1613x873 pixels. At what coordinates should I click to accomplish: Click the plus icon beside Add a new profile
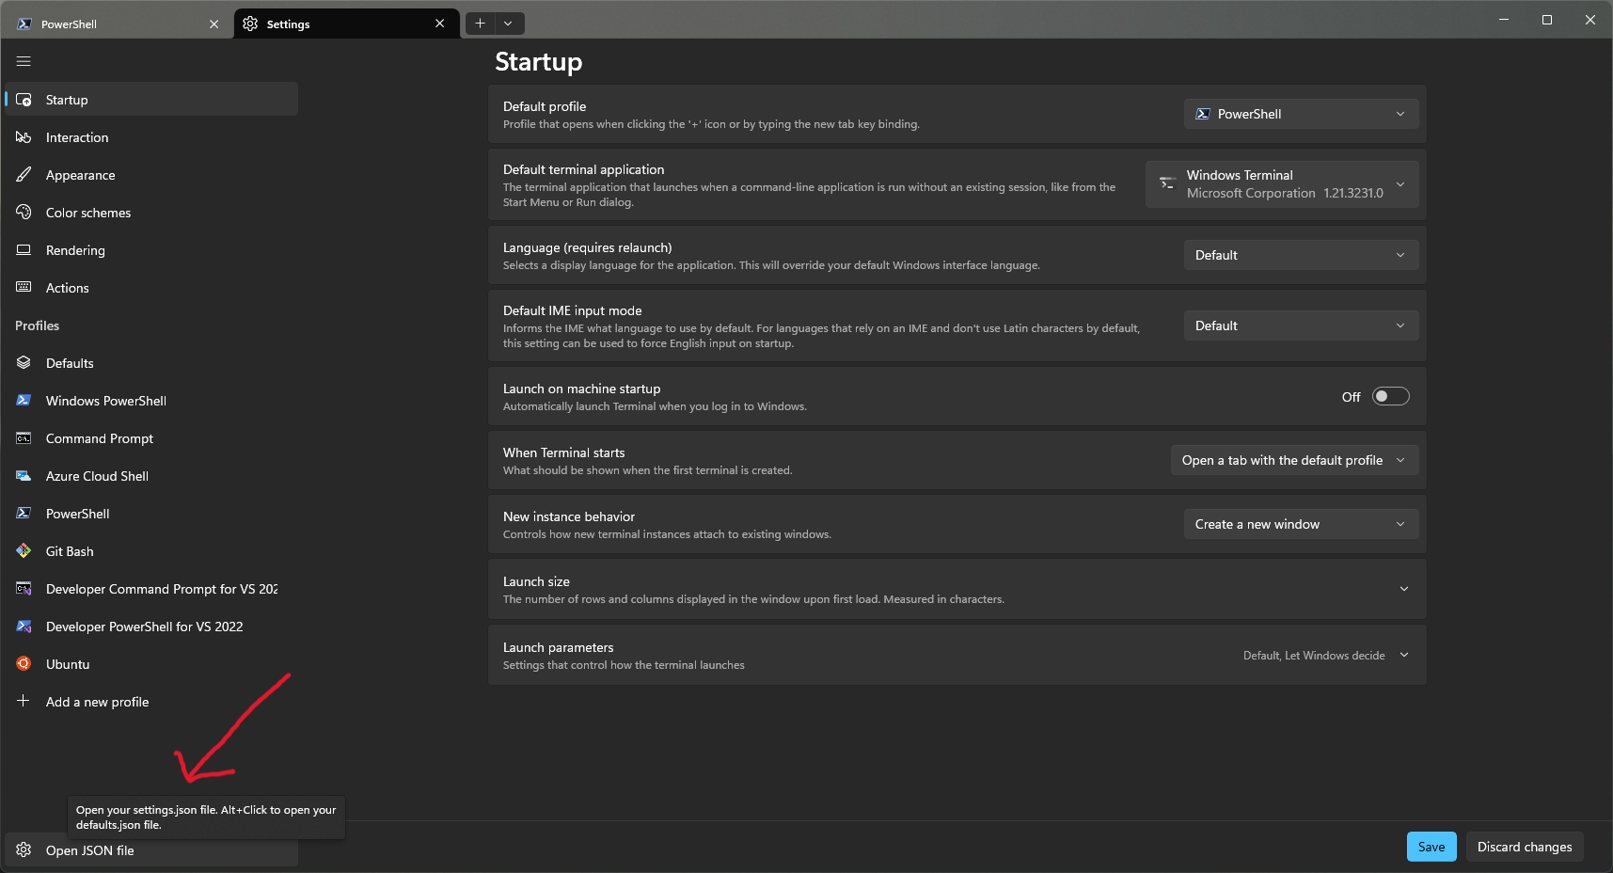pos(24,701)
